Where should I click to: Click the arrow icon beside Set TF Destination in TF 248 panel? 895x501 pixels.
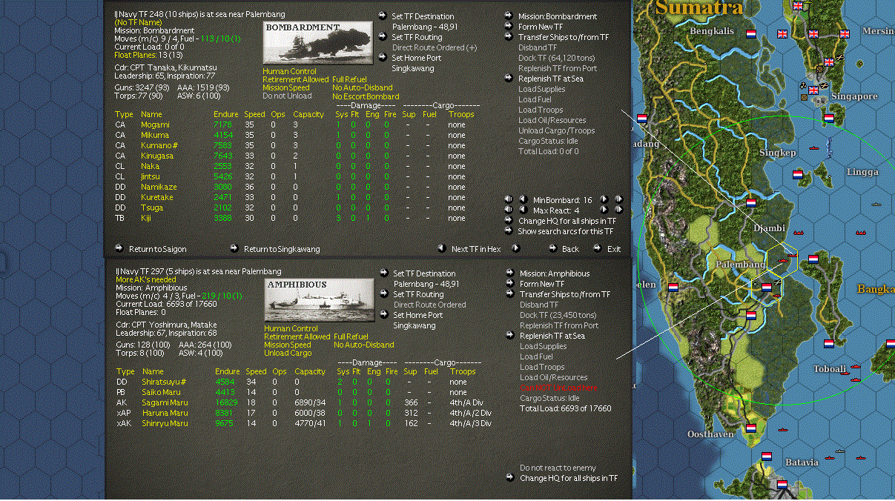382,16
